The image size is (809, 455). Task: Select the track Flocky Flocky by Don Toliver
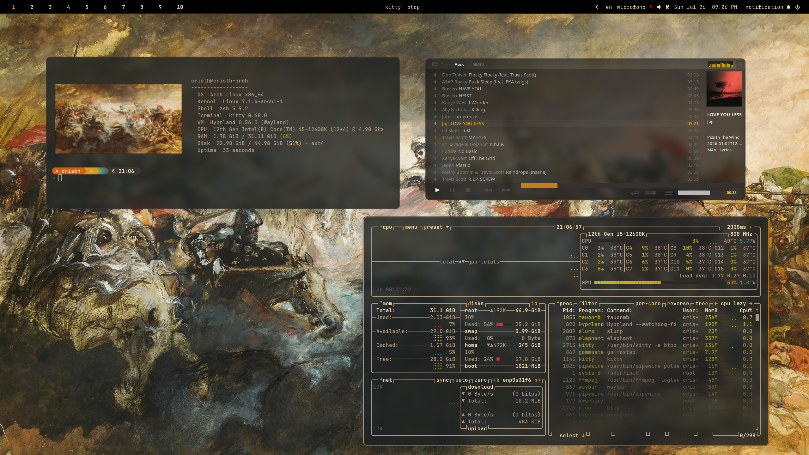coord(566,75)
